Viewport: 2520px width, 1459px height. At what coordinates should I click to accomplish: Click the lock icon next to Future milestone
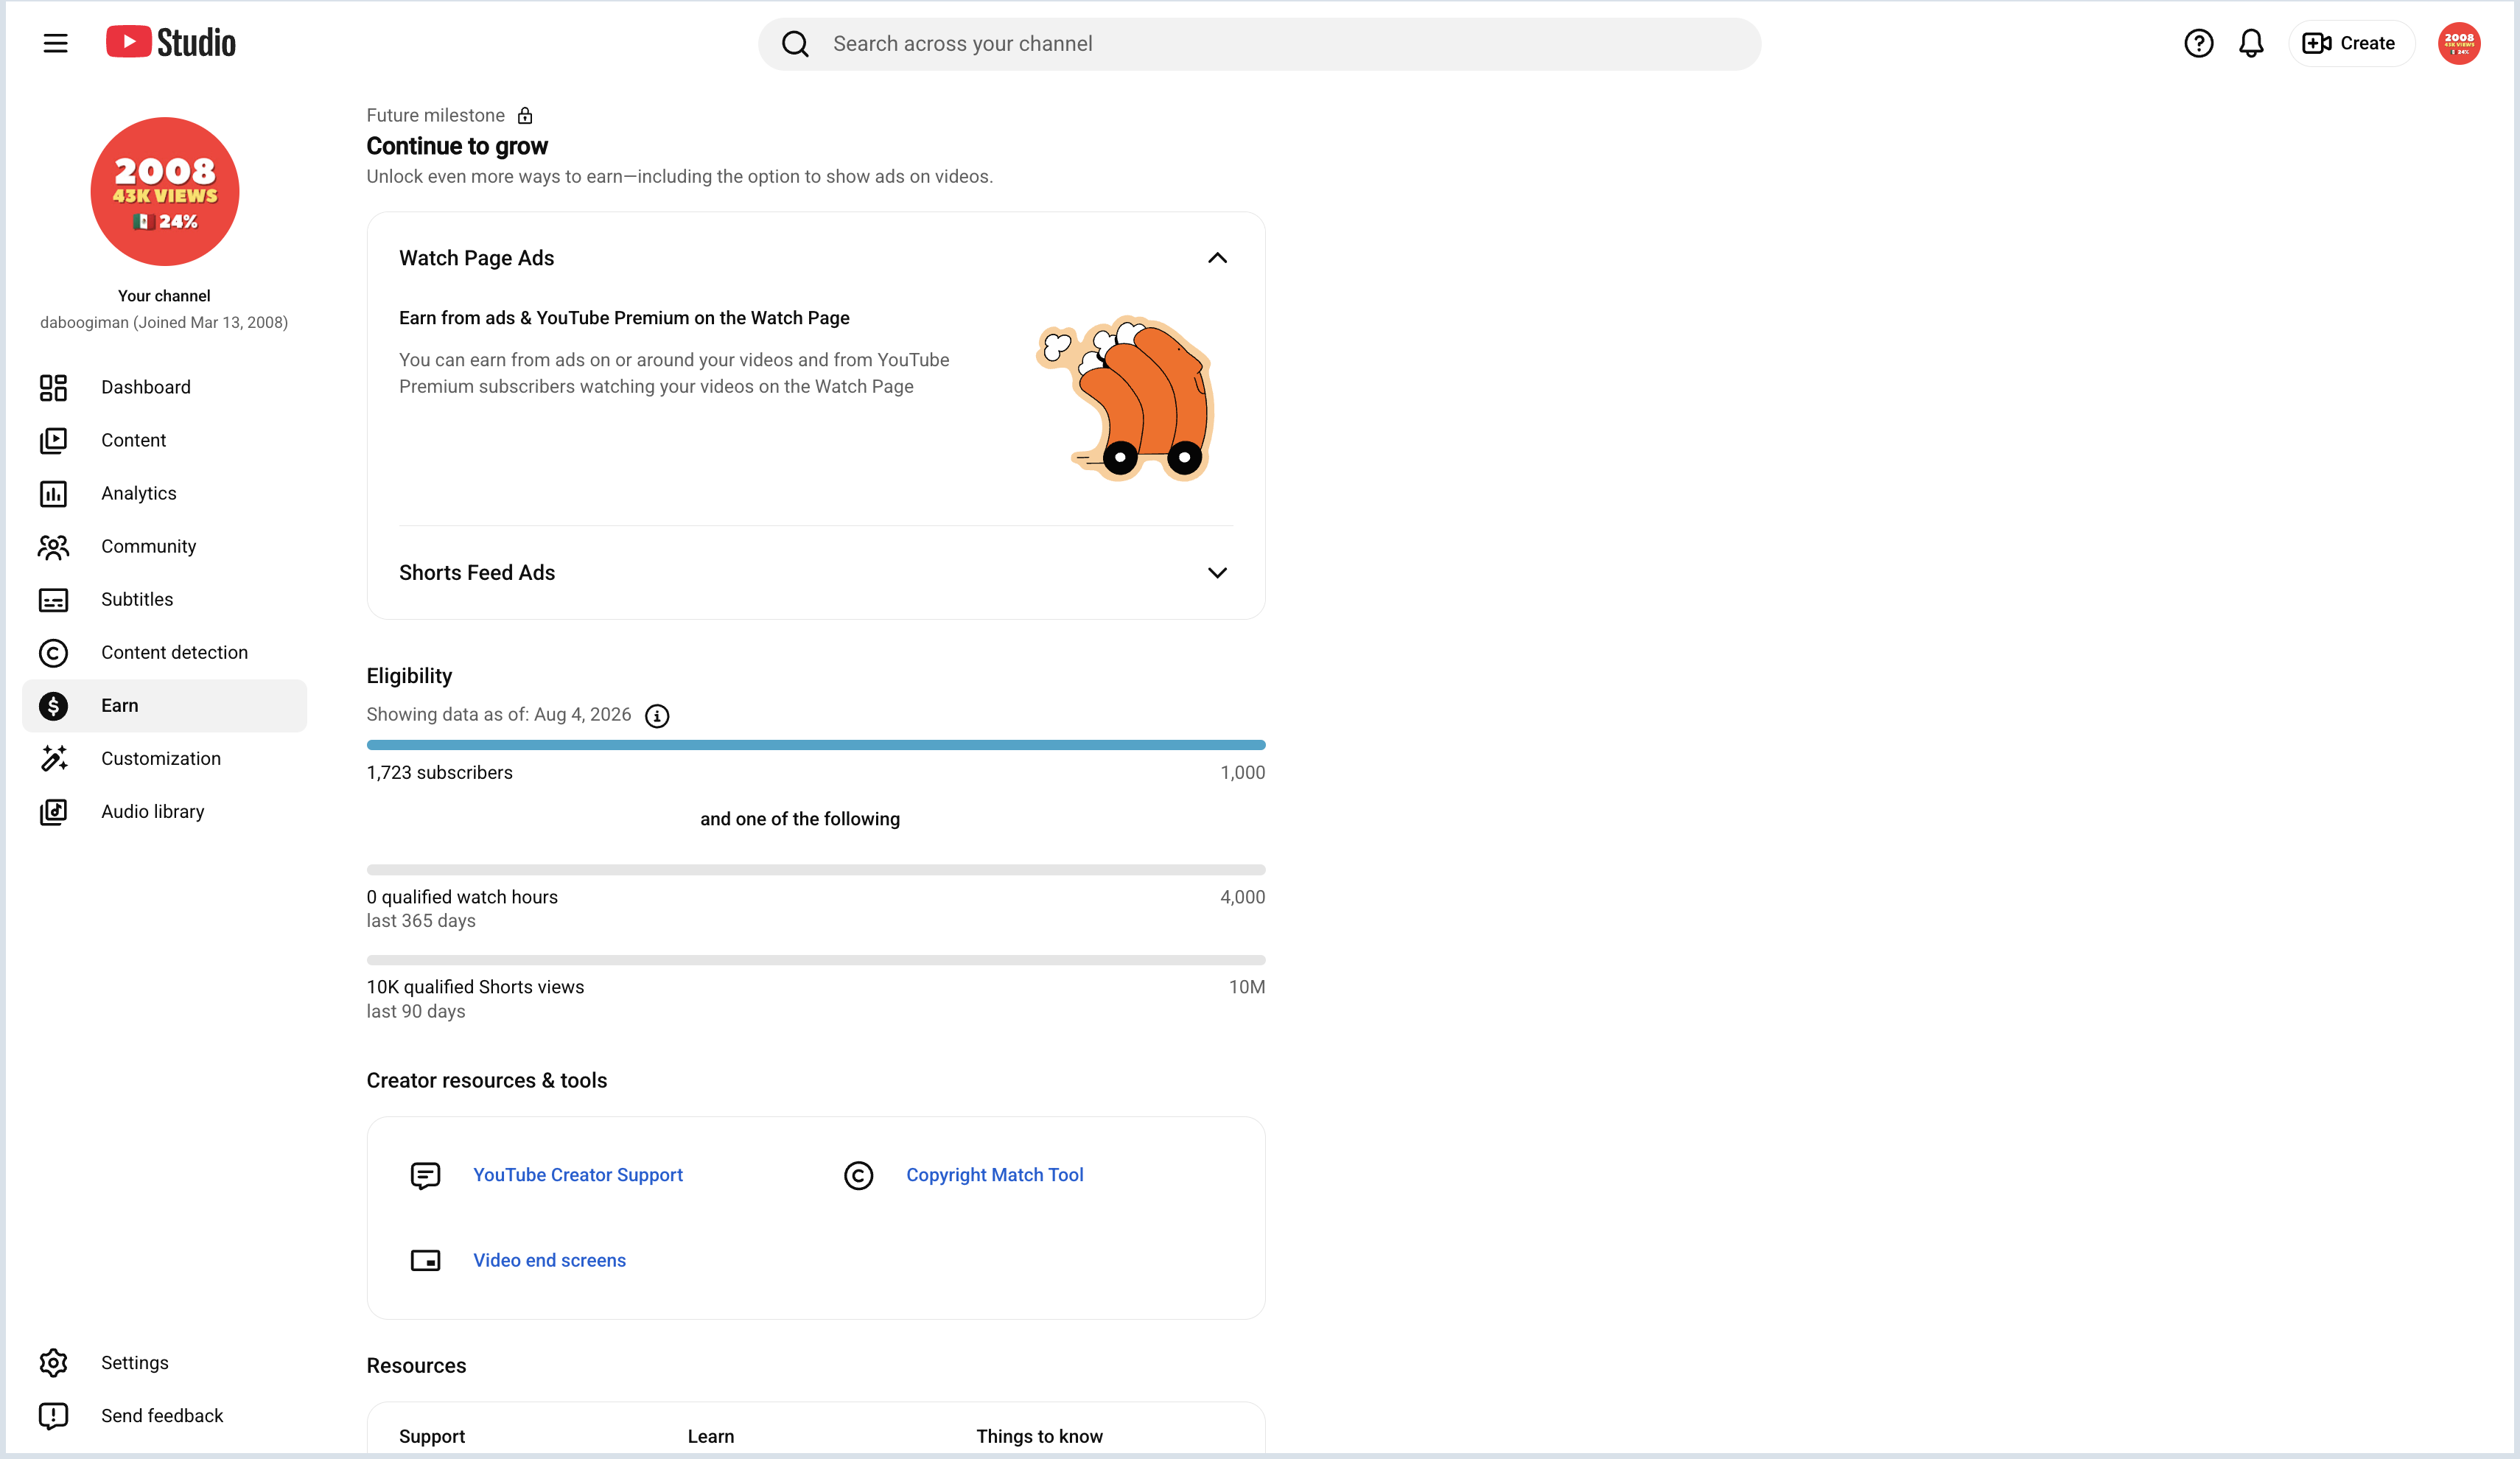click(x=525, y=116)
